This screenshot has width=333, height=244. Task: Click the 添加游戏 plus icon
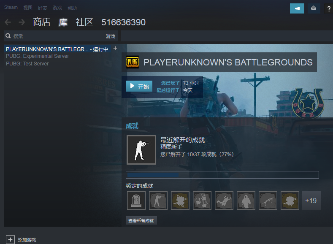[10, 240]
